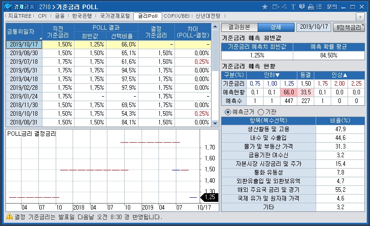Screen dimensions: 370x226
Task: Minimize the 기준금리 POLL window
Action: pos(344,7)
